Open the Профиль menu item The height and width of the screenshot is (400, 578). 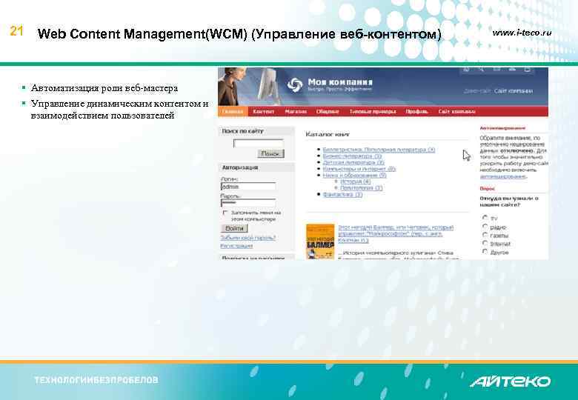click(x=416, y=112)
